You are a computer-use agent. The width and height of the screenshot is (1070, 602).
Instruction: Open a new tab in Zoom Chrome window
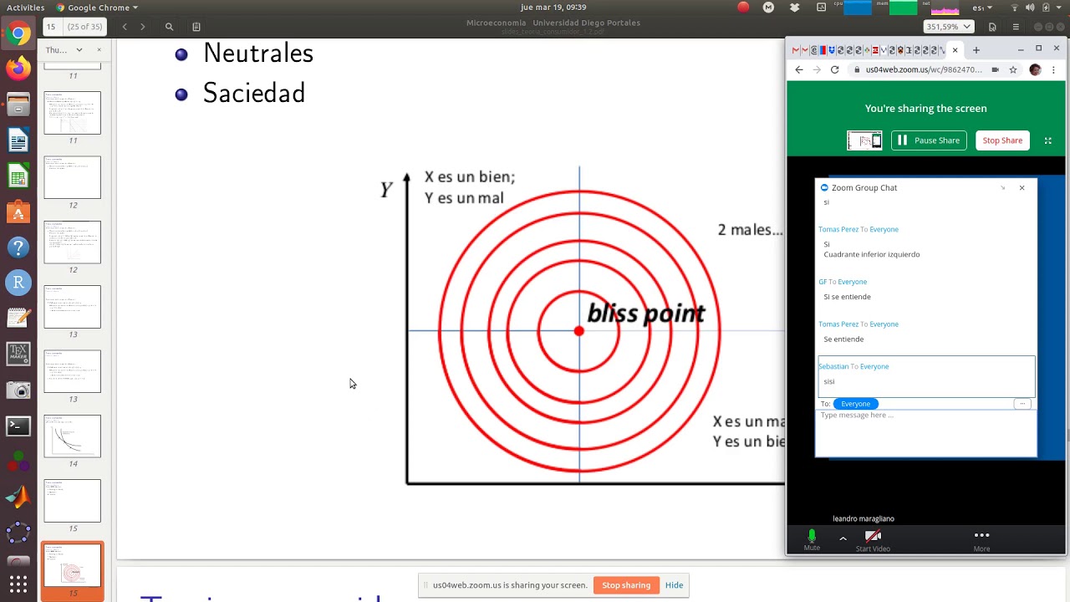point(976,50)
